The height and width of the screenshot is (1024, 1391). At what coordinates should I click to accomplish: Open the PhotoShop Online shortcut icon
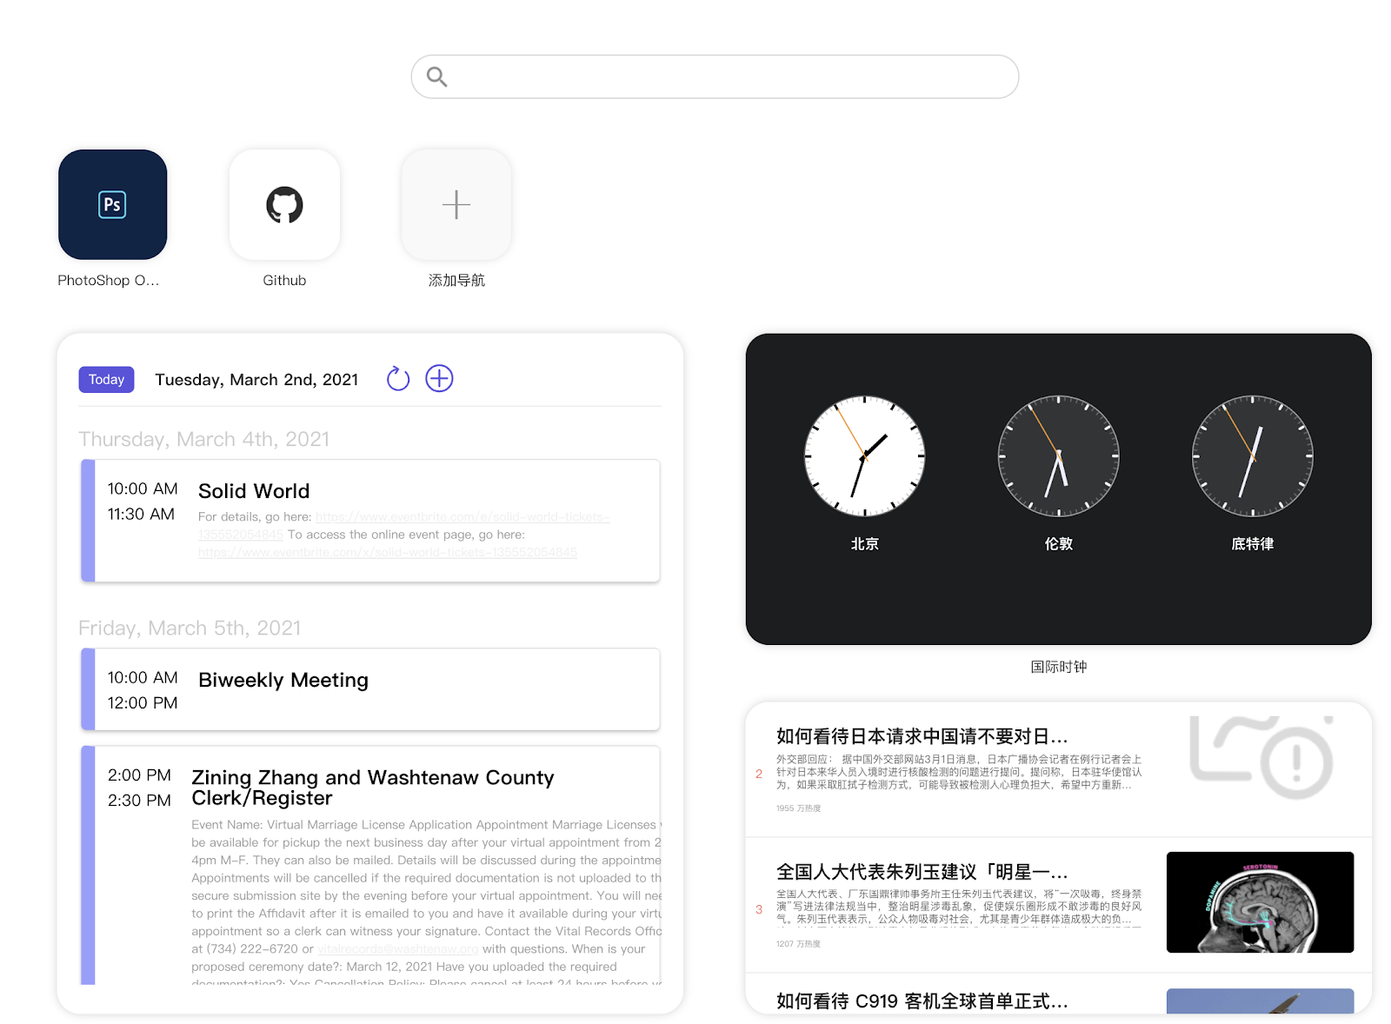(x=112, y=204)
